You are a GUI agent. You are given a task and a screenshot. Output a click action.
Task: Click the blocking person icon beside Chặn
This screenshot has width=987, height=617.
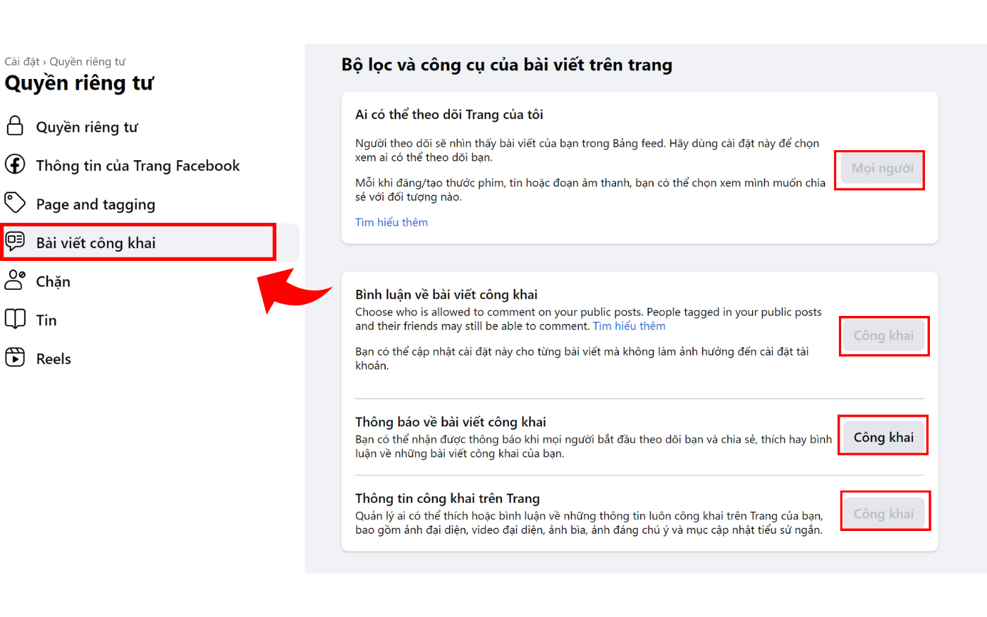[15, 281]
